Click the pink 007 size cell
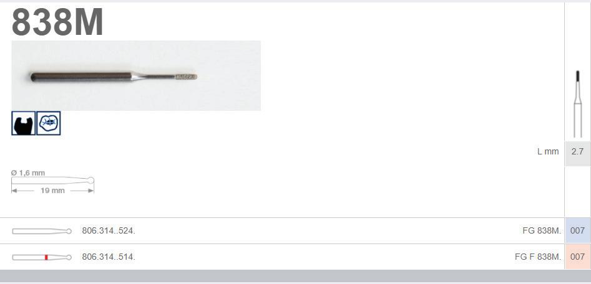This screenshot has width=591, height=284. [578, 257]
